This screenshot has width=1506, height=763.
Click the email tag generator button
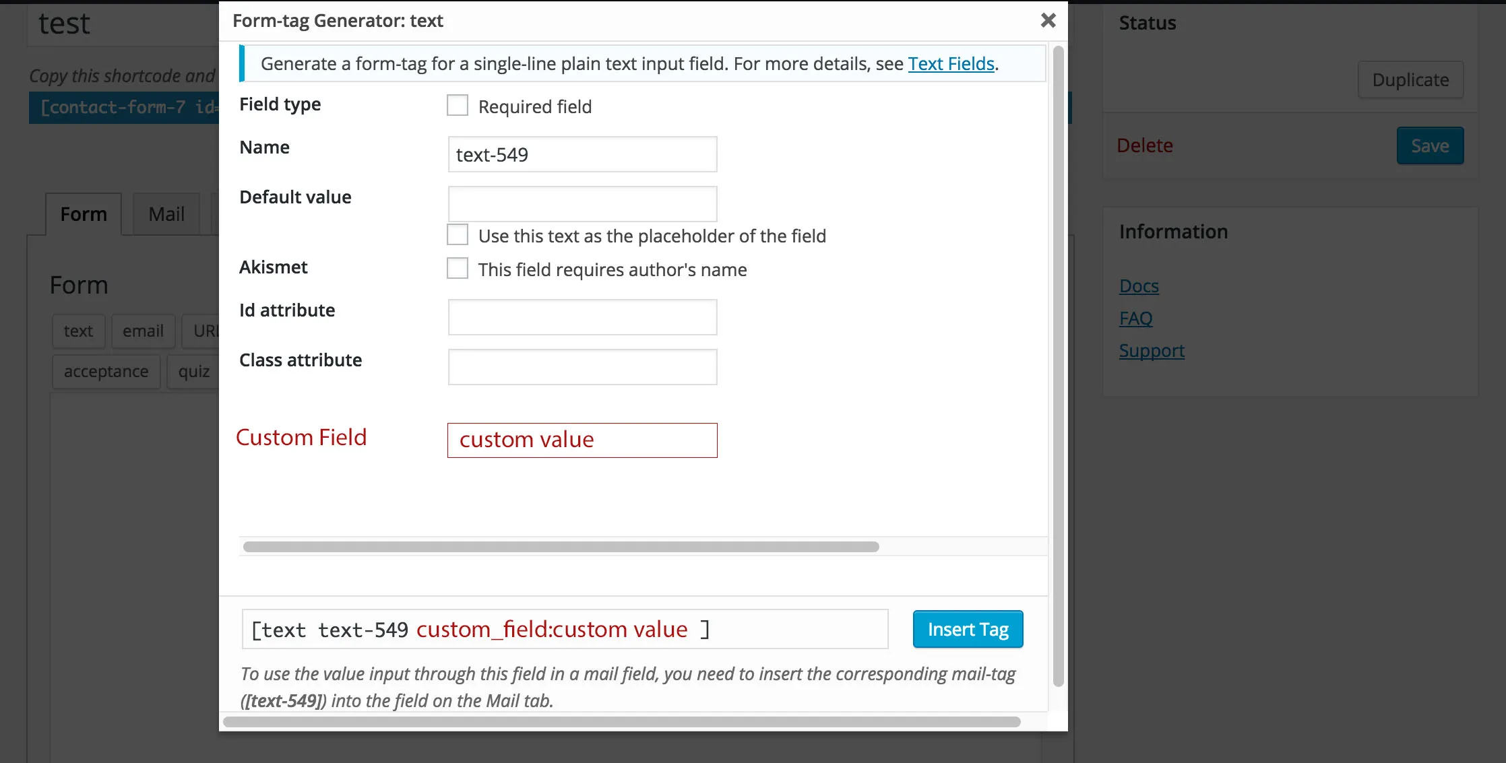[x=143, y=331]
